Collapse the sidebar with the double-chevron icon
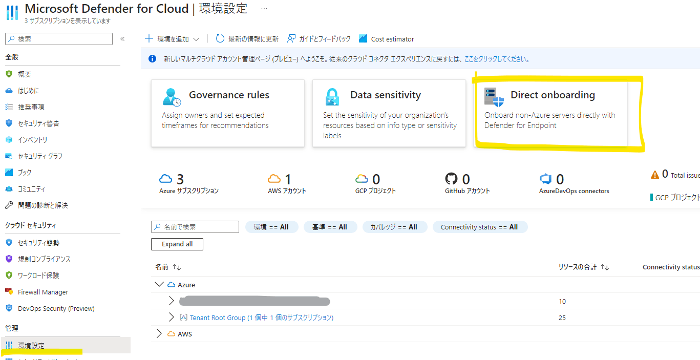 click(122, 39)
